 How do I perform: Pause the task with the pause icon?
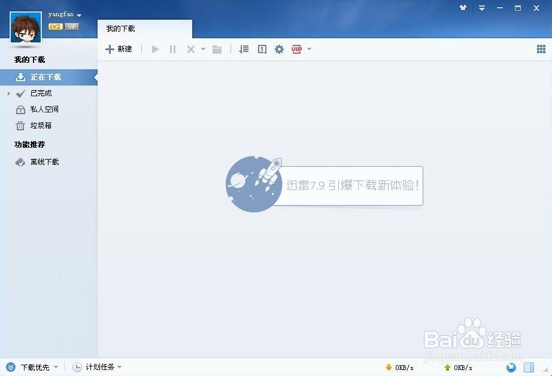coord(172,49)
